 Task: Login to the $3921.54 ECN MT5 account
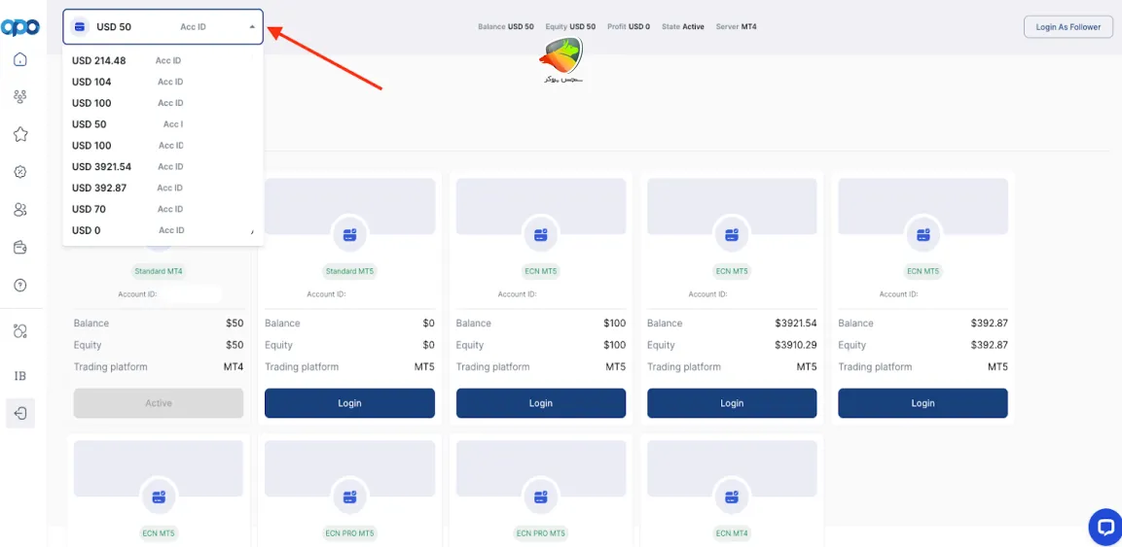pos(732,403)
